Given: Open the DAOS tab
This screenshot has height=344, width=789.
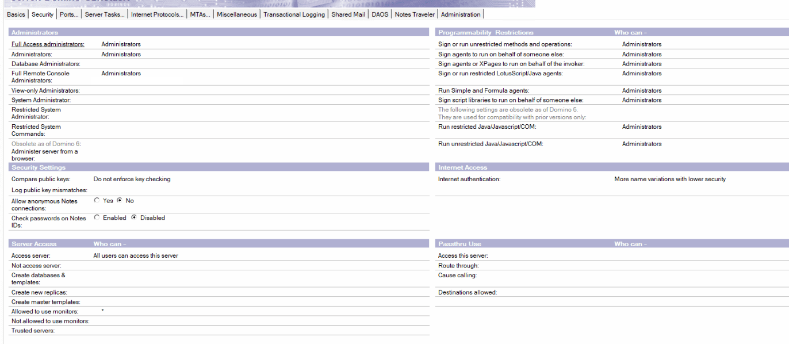Looking at the screenshot, I should click(x=380, y=14).
